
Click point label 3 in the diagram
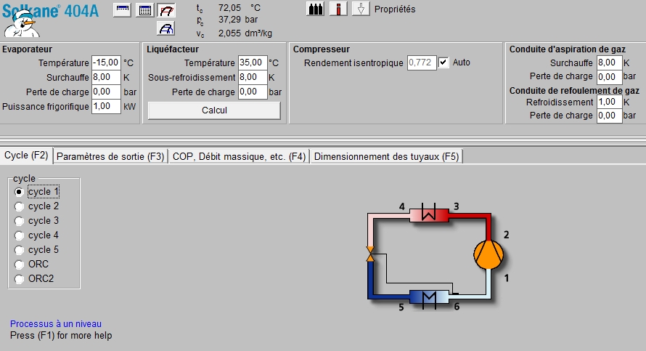click(456, 206)
